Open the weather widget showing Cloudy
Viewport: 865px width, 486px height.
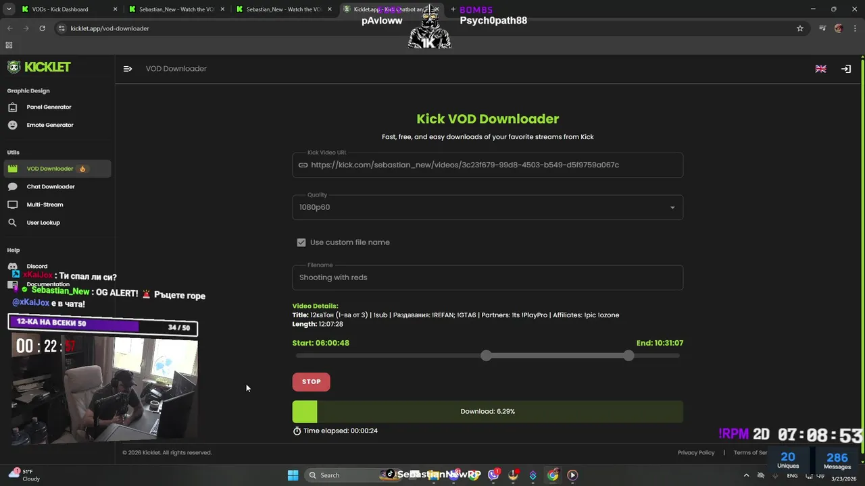[x=24, y=475]
